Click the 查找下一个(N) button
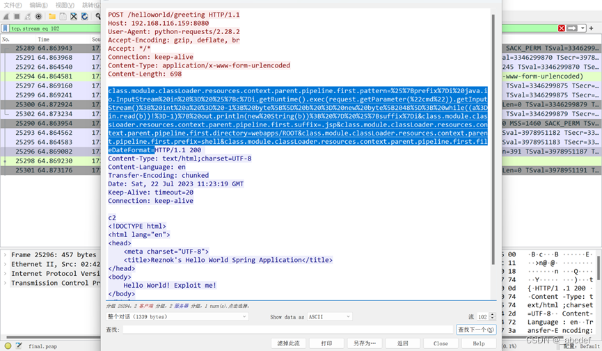The width and height of the screenshot is (602, 351). point(476,329)
